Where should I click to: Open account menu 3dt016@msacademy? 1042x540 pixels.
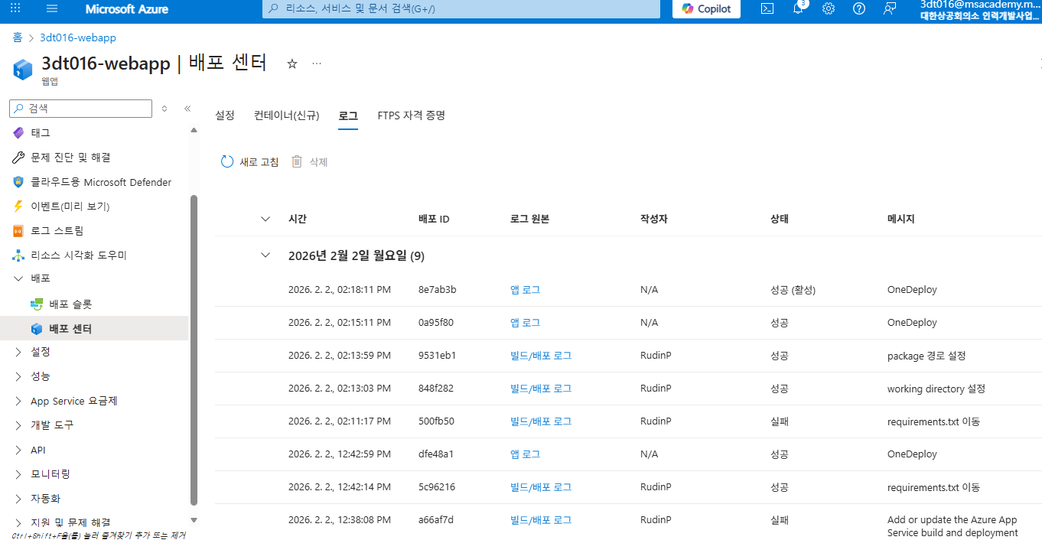(979, 9)
